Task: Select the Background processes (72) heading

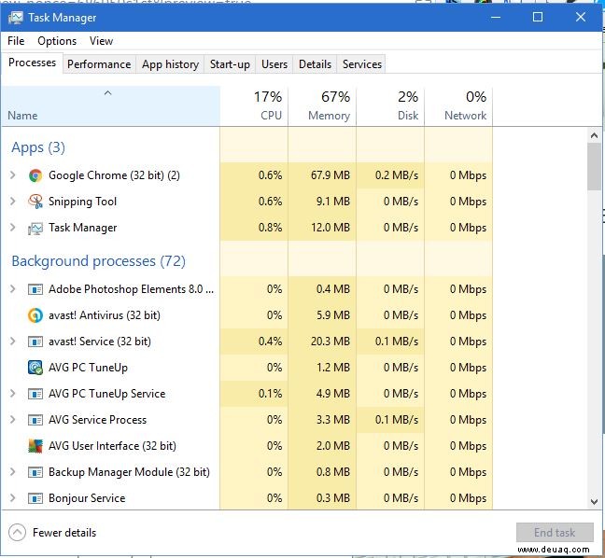Action: tap(98, 261)
